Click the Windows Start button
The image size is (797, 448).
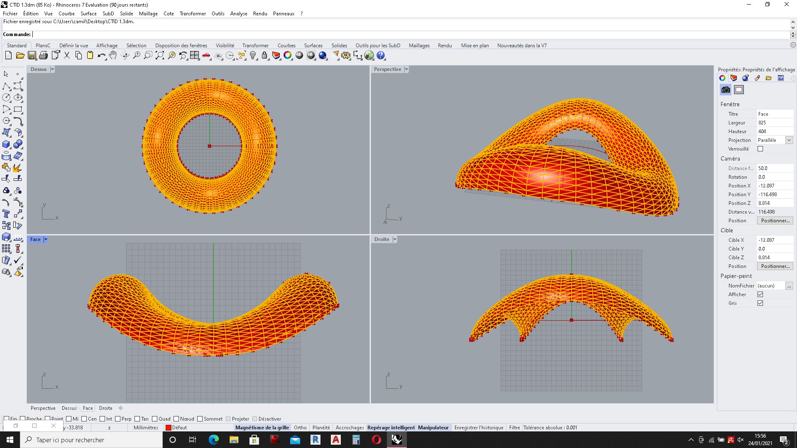(x=10, y=440)
